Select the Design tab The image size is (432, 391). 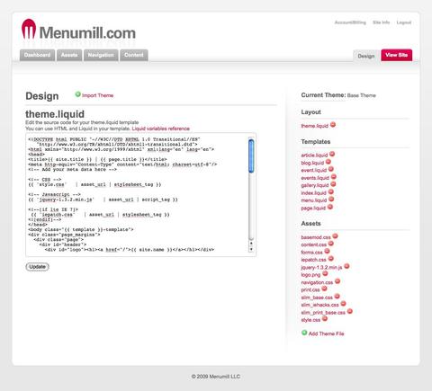(x=366, y=56)
